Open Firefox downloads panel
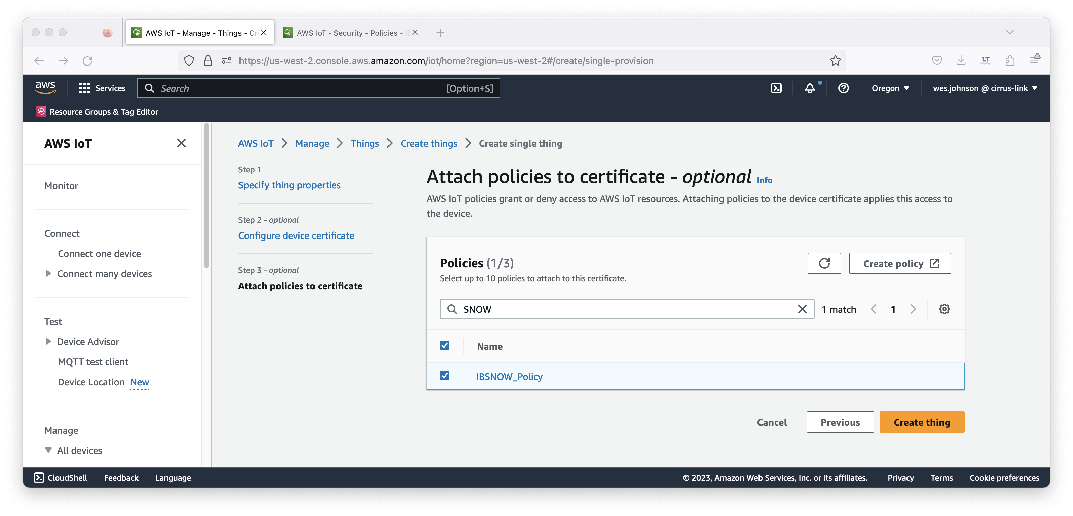Screen dimensions: 1073x516 [961, 61]
